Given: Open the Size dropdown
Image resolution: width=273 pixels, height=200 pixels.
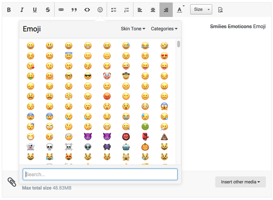Looking at the screenshot, I should coord(201,9).
